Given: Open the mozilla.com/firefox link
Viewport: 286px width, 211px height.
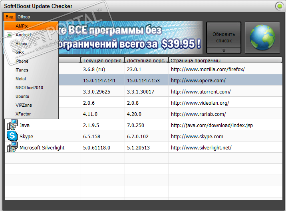Looking at the screenshot, I should click(x=208, y=70).
